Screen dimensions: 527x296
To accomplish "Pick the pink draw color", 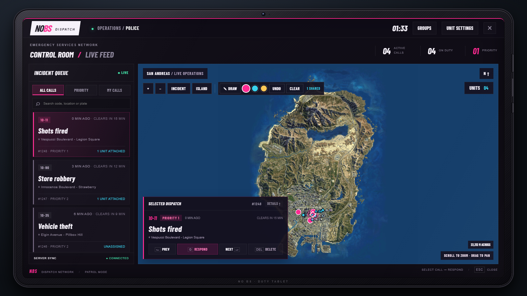I will (246, 88).
